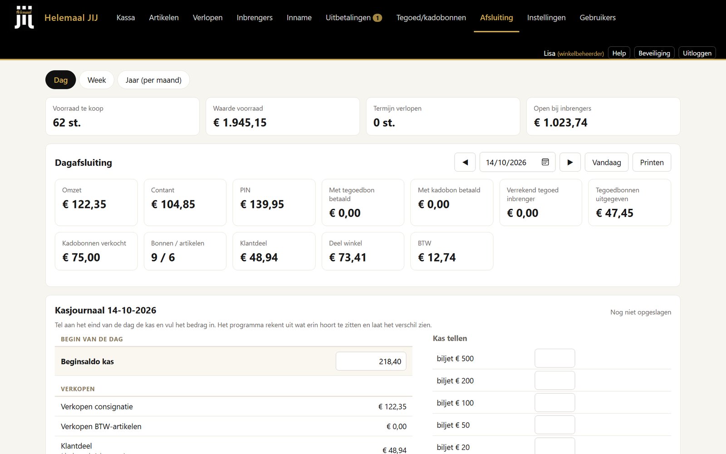Viewport: 726px width, 454px height.
Task: Click the Omzet card value € 122,35
Action: coord(84,204)
